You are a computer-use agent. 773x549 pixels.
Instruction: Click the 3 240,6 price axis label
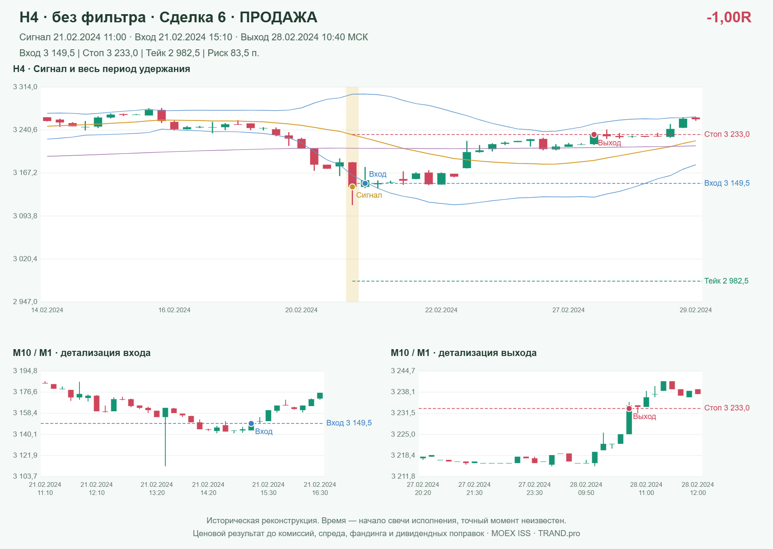point(25,130)
